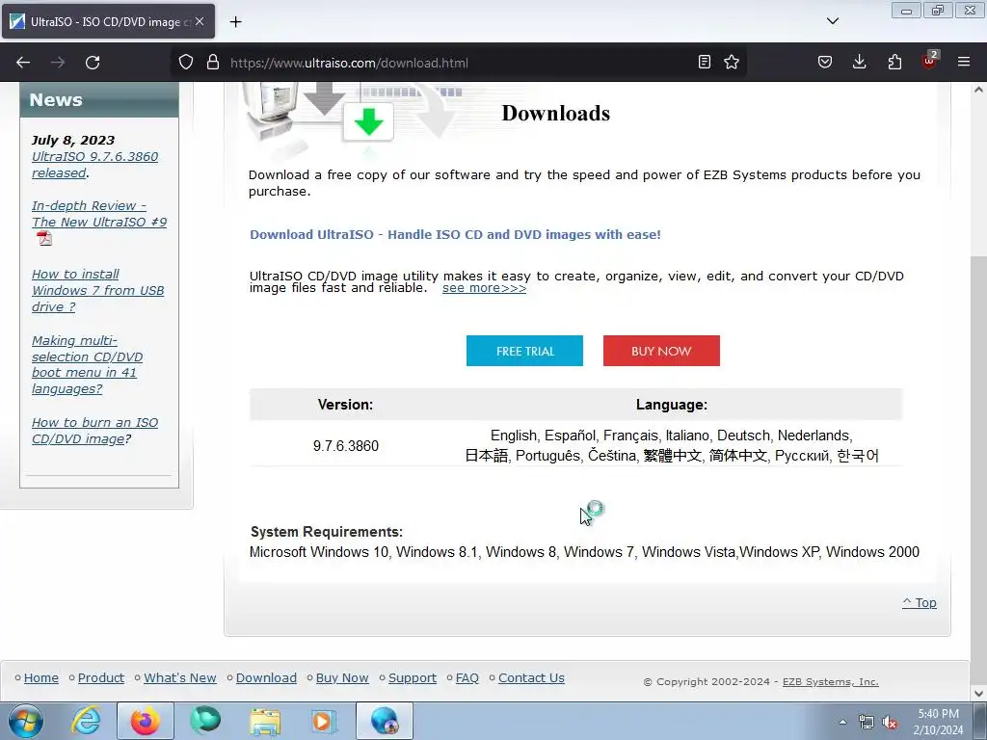The width and height of the screenshot is (987, 740).
Task: Open the Download footer link
Action: 266,677
